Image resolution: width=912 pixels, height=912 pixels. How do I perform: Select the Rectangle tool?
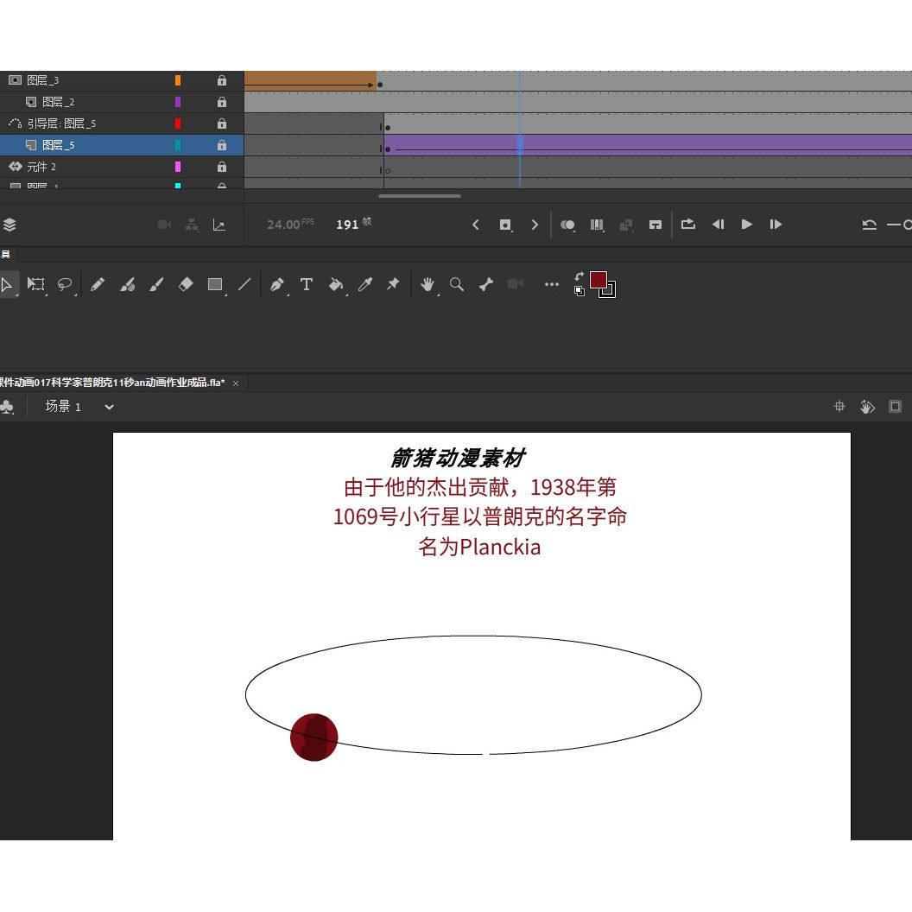point(215,284)
